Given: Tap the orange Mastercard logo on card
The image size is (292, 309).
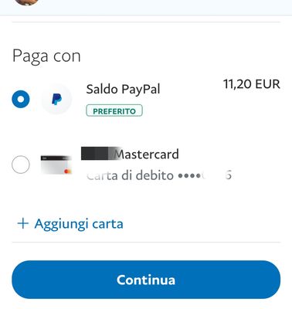Looking at the screenshot, I should [67, 171].
